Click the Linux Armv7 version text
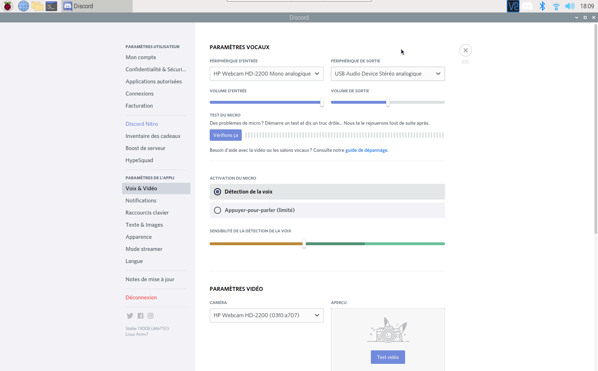The height and width of the screenshot is (371, 598). pyautogui.click(x=137, y=334)
